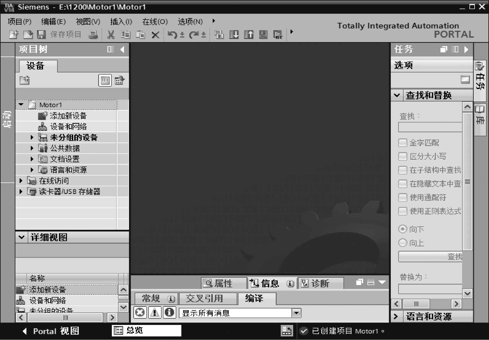Enable the 全字匹配 checkbox
489x340 pixels.
403,143
